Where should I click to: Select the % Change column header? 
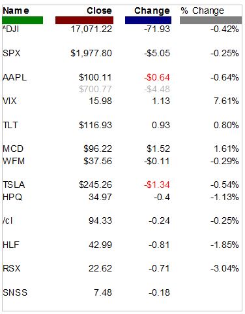coord(203,10)
